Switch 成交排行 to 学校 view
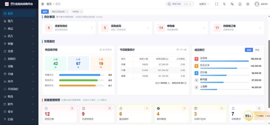270x125 pixels. [257, 50]
